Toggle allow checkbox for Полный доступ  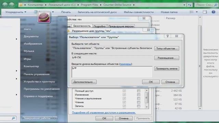coord(124,91)
